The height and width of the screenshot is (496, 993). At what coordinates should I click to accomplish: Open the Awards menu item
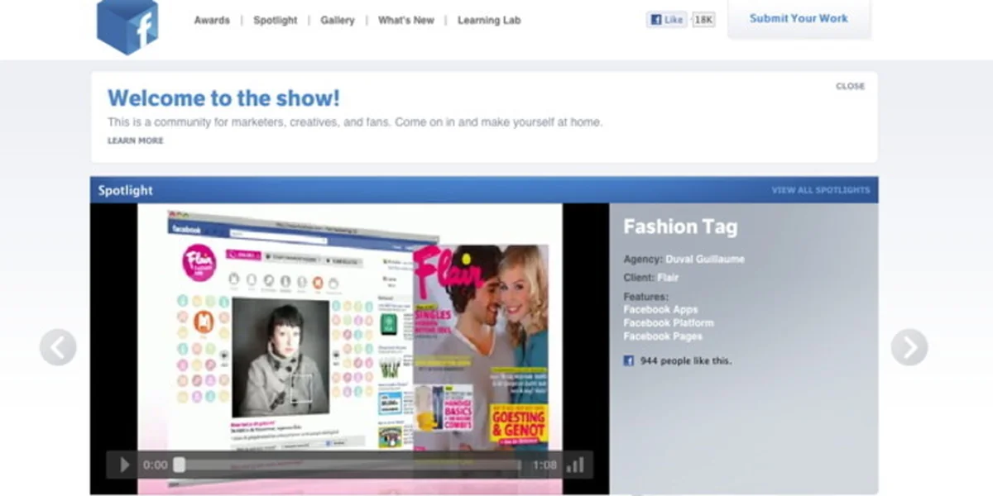(x=212, y=20)
